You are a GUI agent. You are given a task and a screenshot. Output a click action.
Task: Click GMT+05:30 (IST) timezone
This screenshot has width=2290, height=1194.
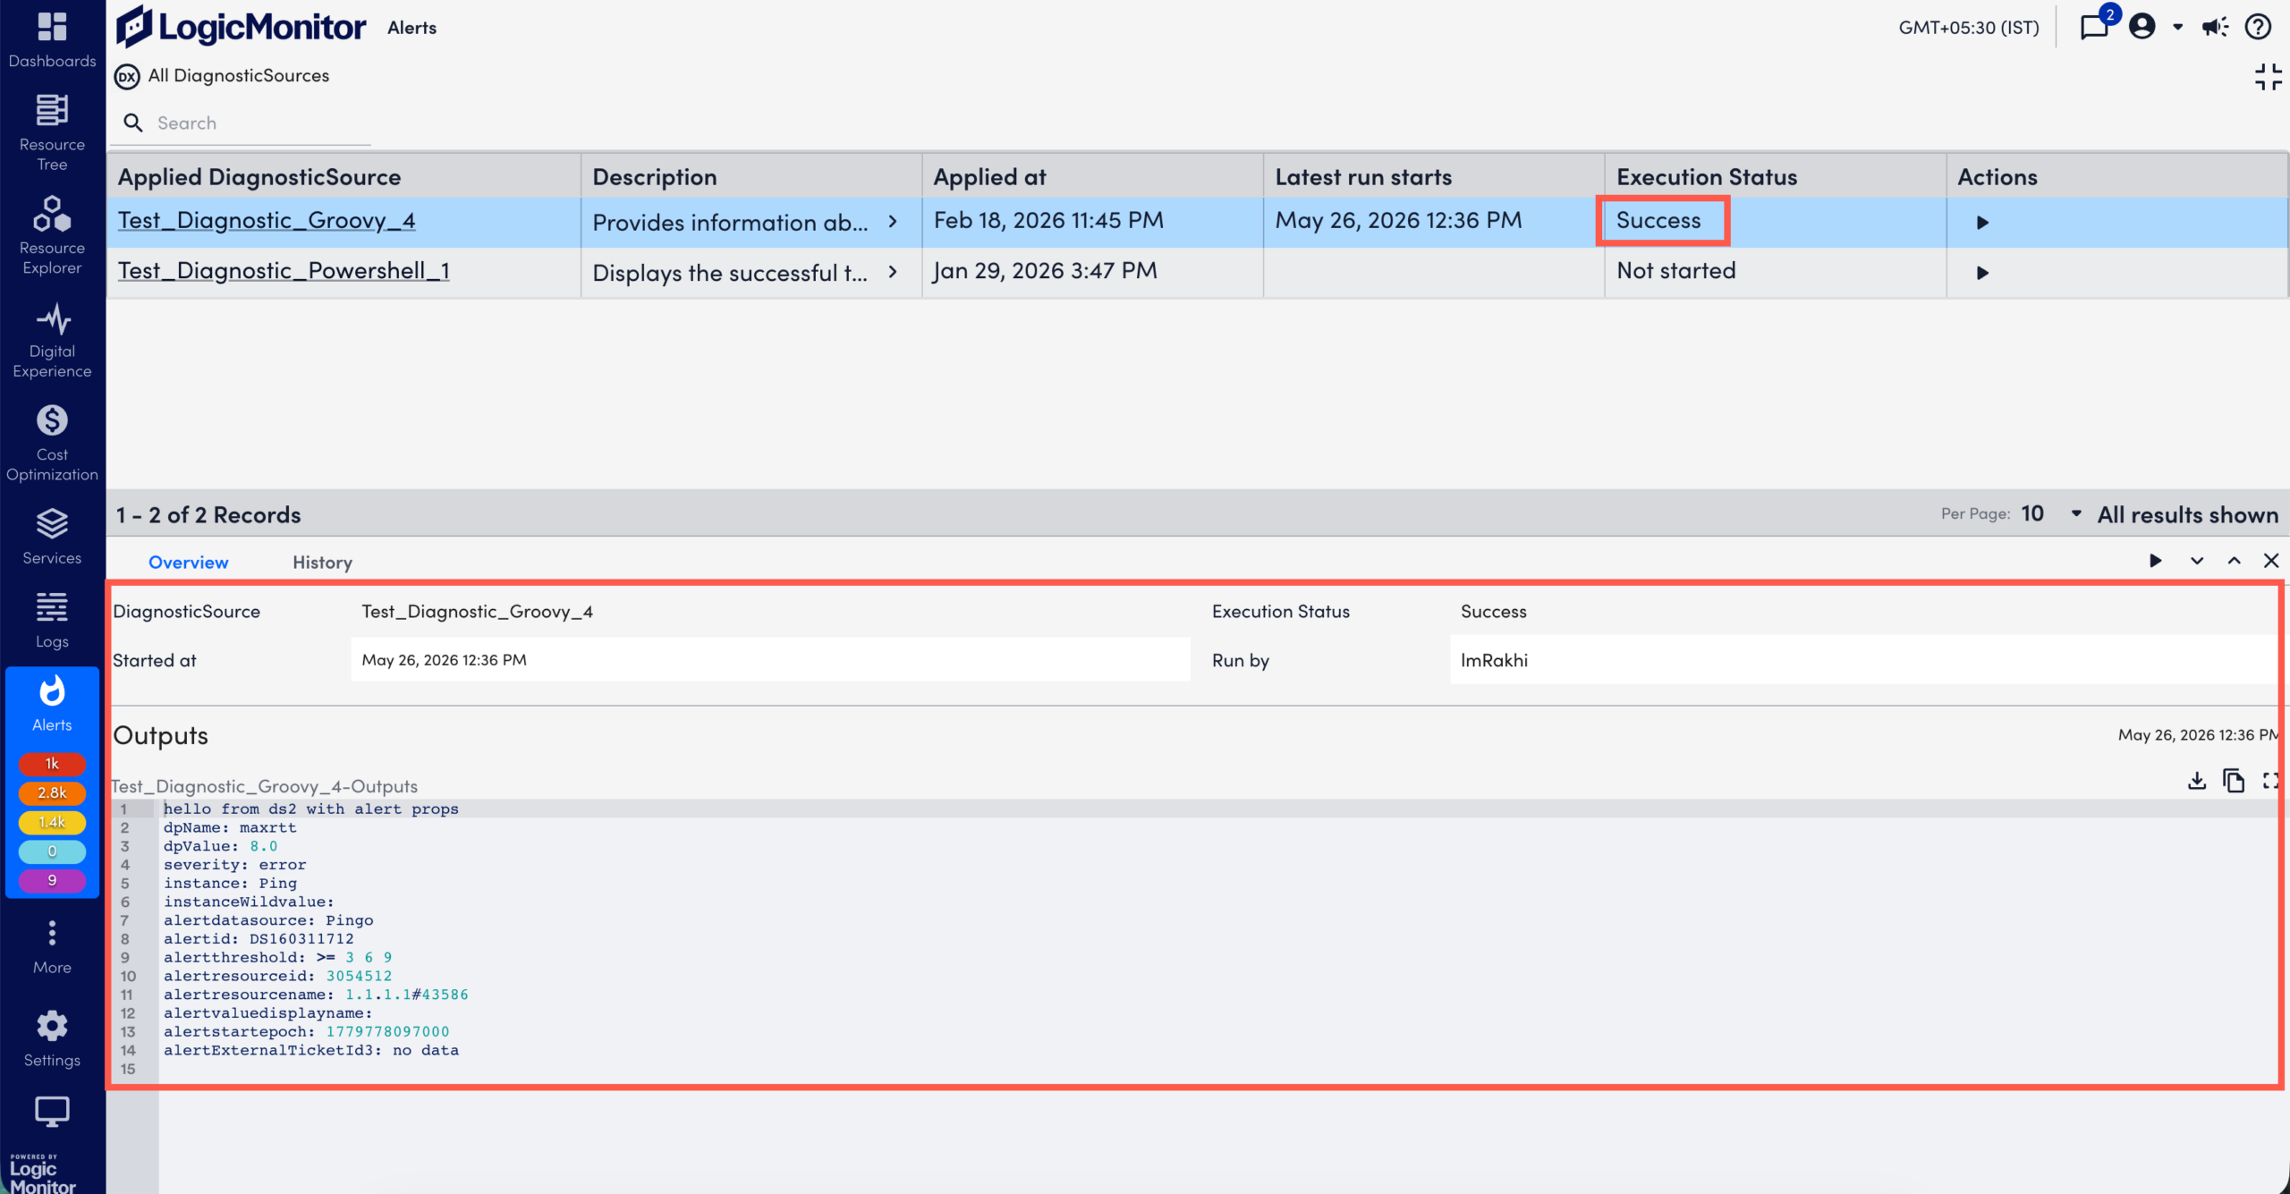point(1969,27)
